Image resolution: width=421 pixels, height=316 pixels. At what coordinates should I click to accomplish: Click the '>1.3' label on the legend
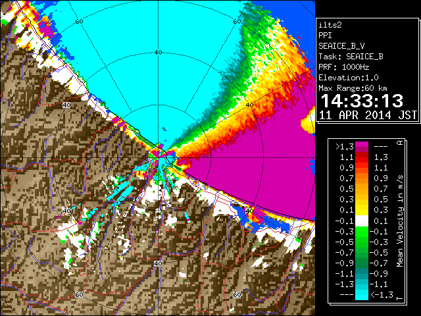point(345,146)
